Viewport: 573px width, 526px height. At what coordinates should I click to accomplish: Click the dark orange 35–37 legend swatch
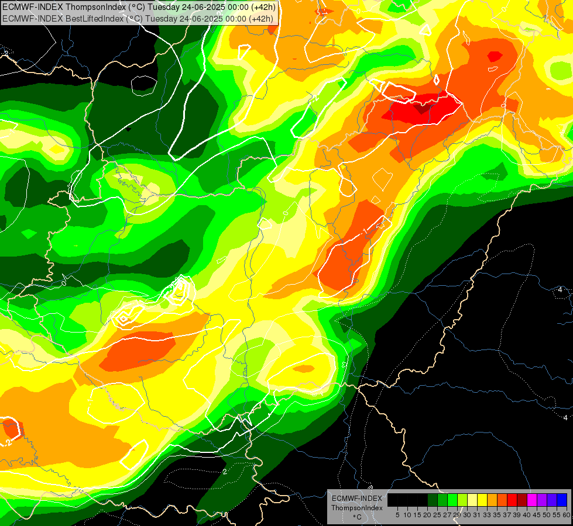(x=502, y=500)
